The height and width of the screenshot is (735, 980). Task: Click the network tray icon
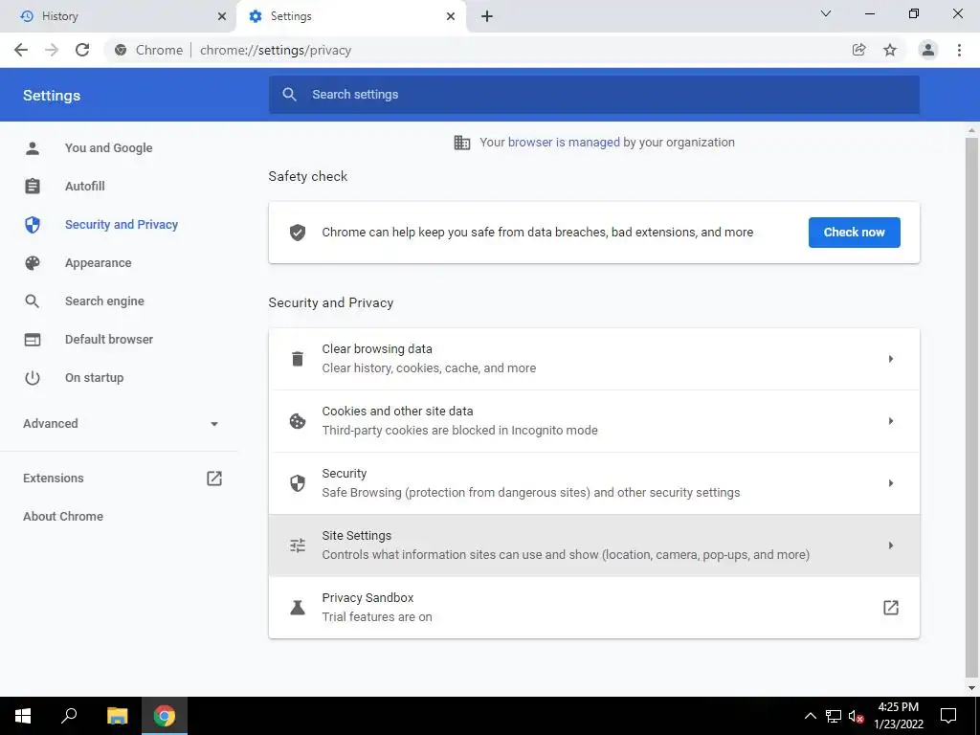[x=834, y=716]
